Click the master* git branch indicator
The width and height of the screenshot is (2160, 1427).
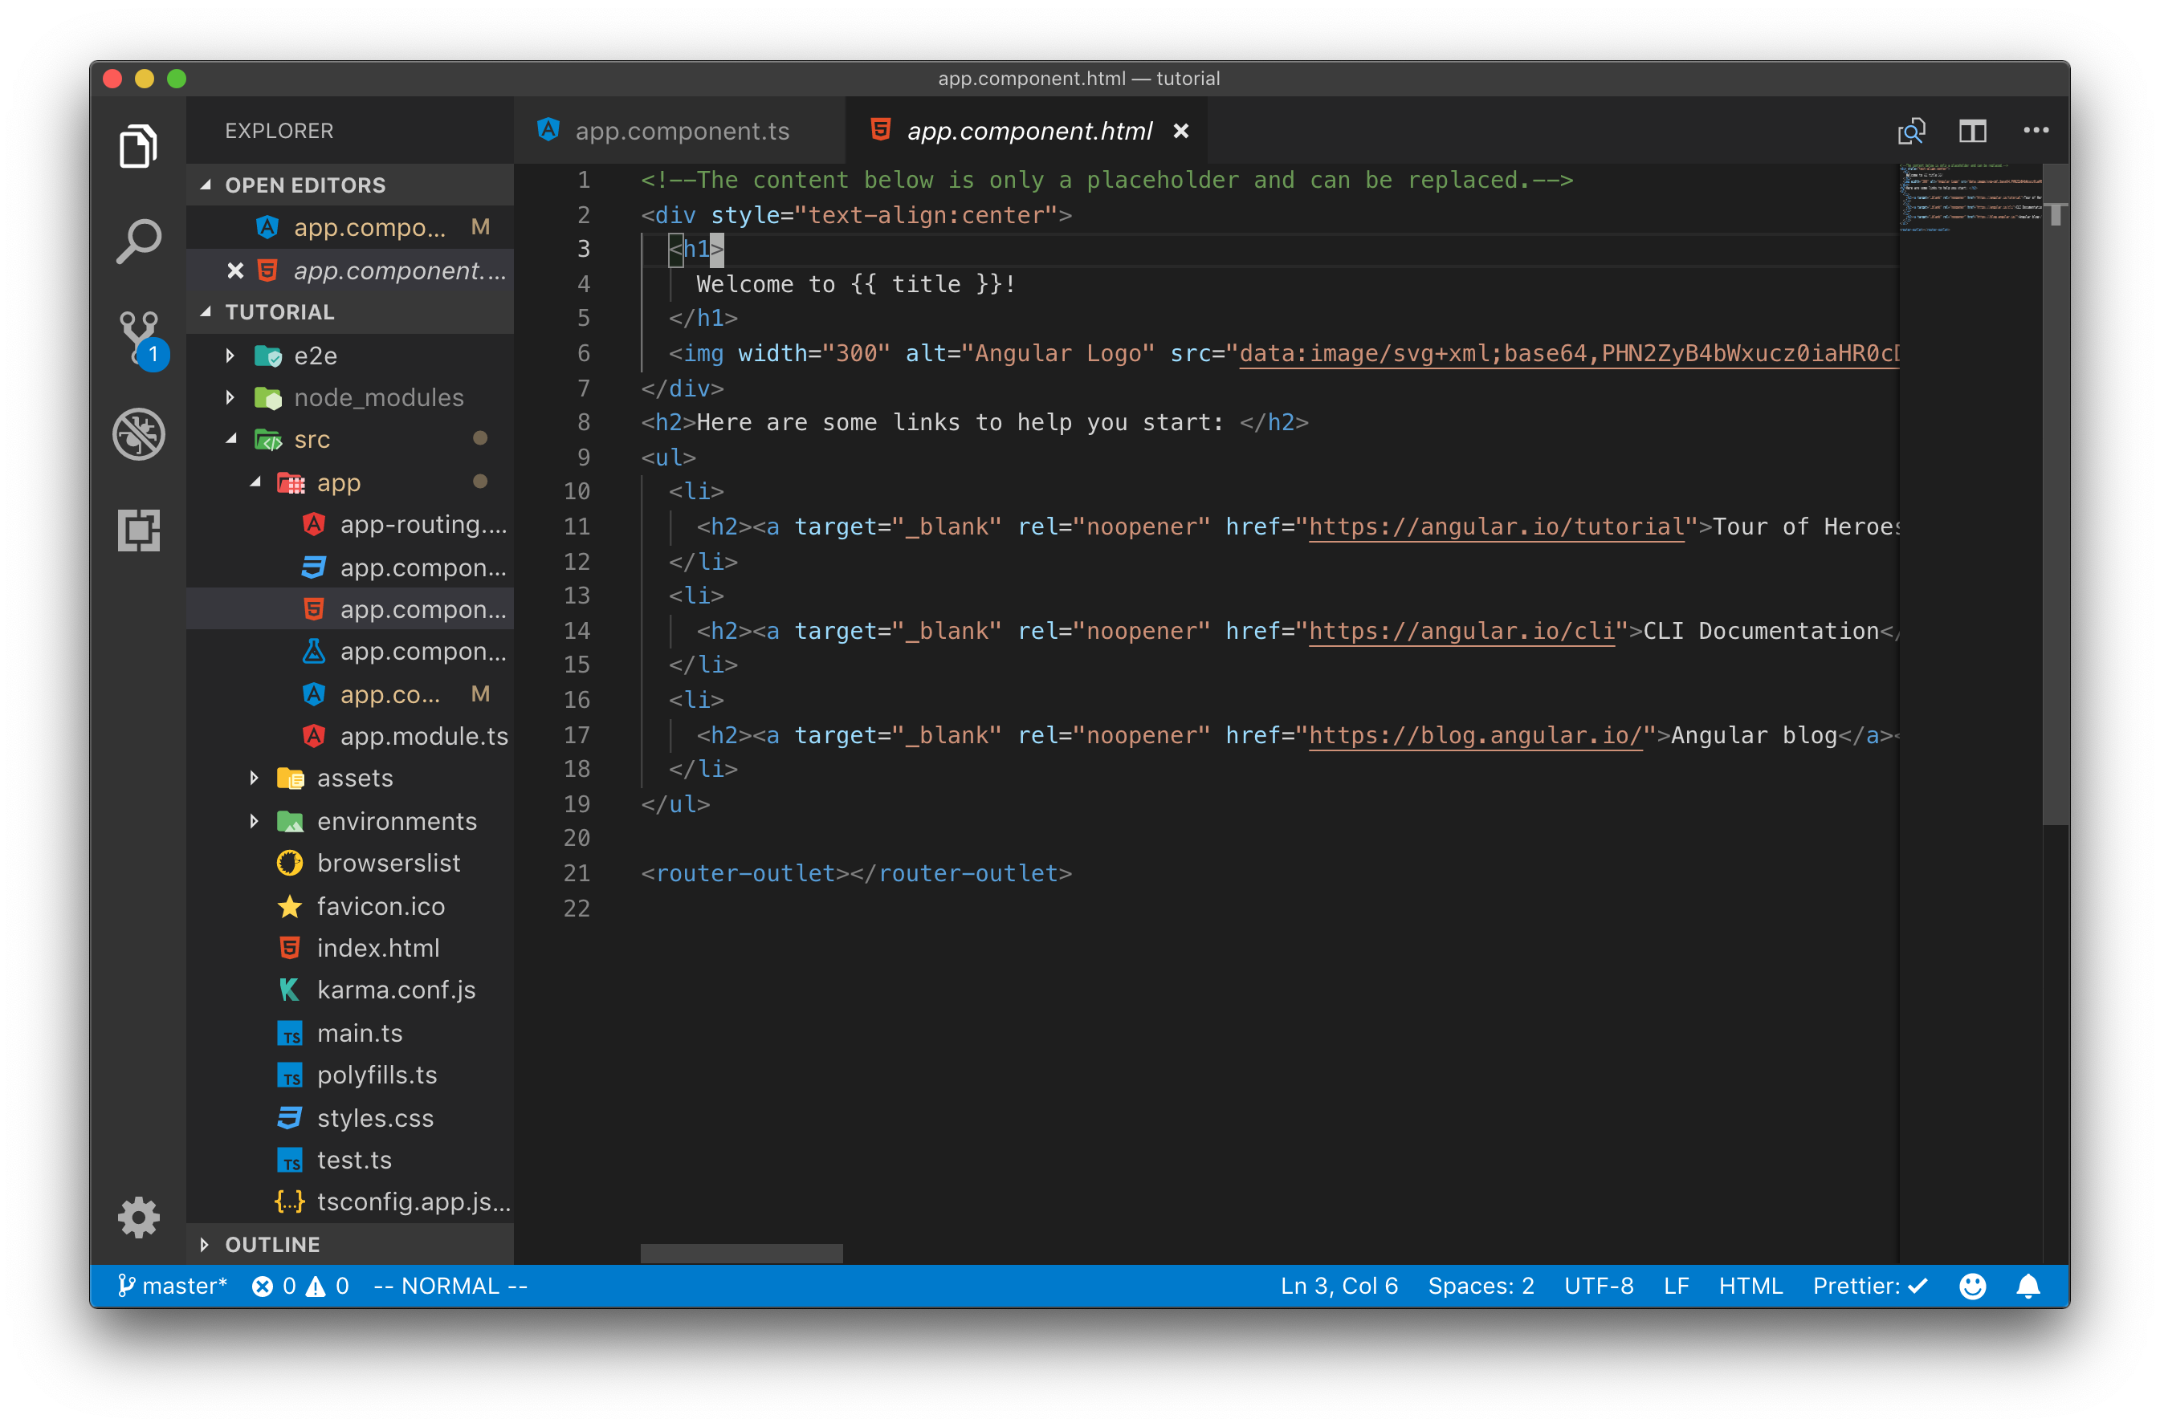pyautogui.click(x=172, y=1286)
